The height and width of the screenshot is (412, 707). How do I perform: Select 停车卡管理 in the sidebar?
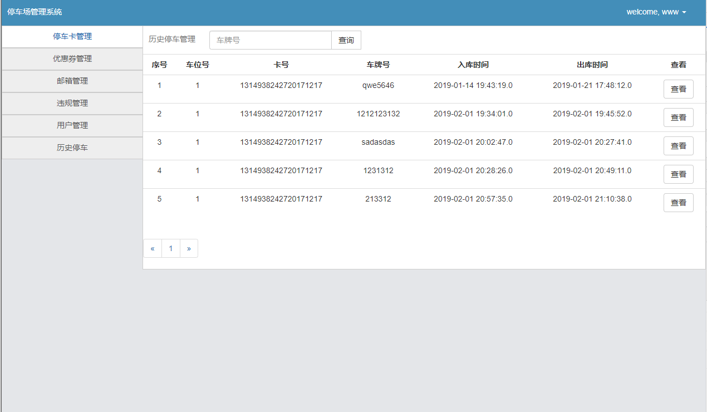(x=72, y=37)
